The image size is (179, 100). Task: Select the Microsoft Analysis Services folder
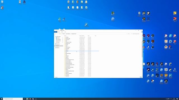pos(70,60)
